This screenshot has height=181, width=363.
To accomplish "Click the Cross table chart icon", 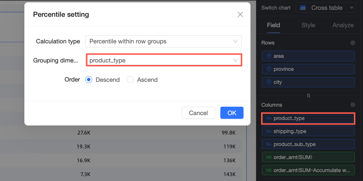I will pos(303,8).
